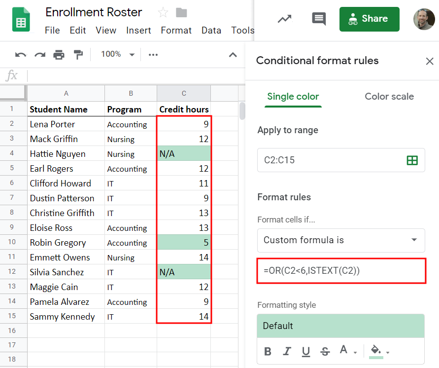Select Christine Griffith's credit hours cell

(x=184, y=213)
